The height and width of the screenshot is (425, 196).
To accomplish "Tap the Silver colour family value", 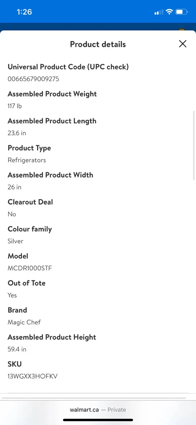I will pos(15,241).
